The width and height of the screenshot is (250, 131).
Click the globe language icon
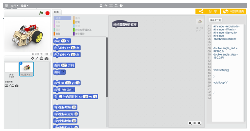(x=7, y=5)
